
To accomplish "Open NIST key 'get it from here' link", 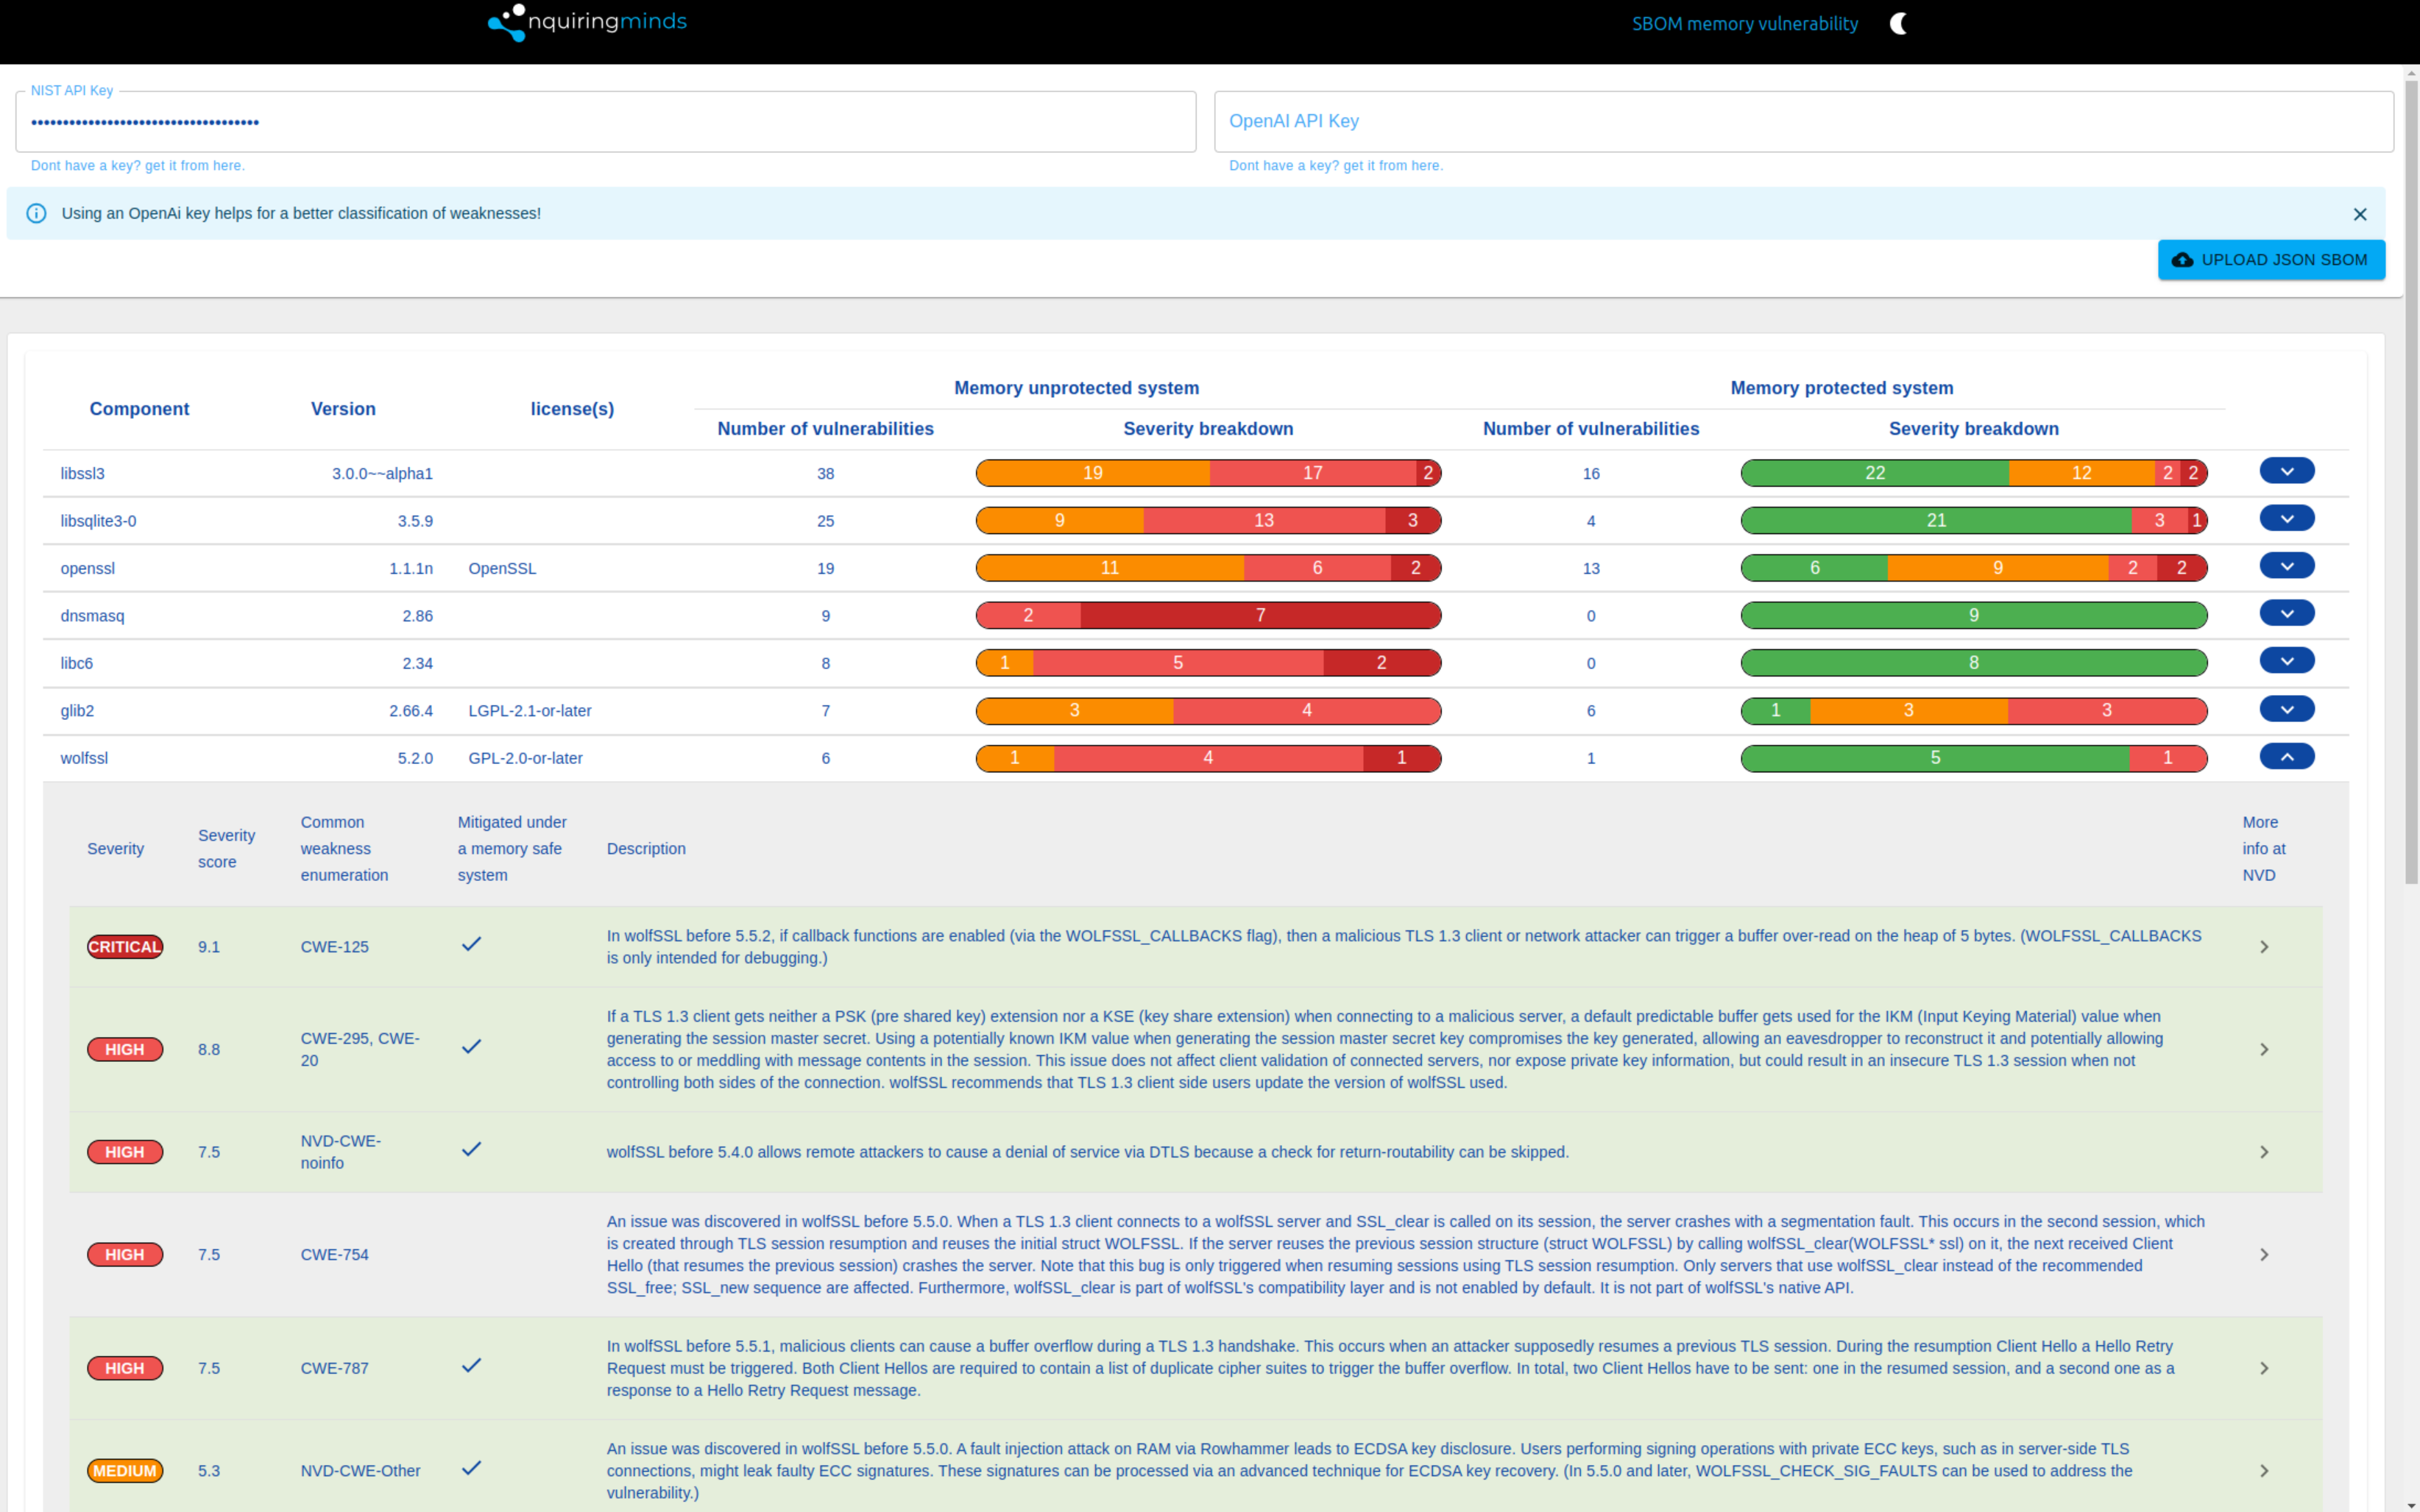I will [137, 166].
